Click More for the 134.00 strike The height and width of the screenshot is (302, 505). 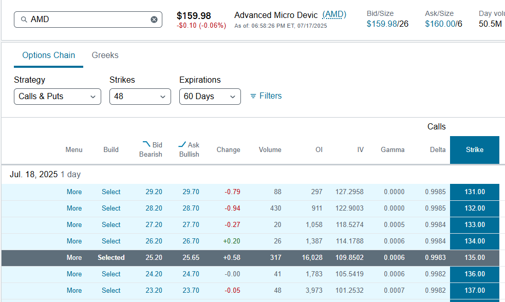point(74,241)
